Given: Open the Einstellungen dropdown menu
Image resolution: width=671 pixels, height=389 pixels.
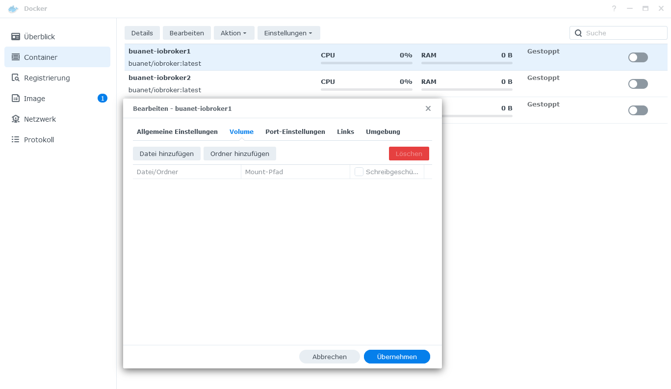Looking at the screenshot, I should [x=288, y=33].
